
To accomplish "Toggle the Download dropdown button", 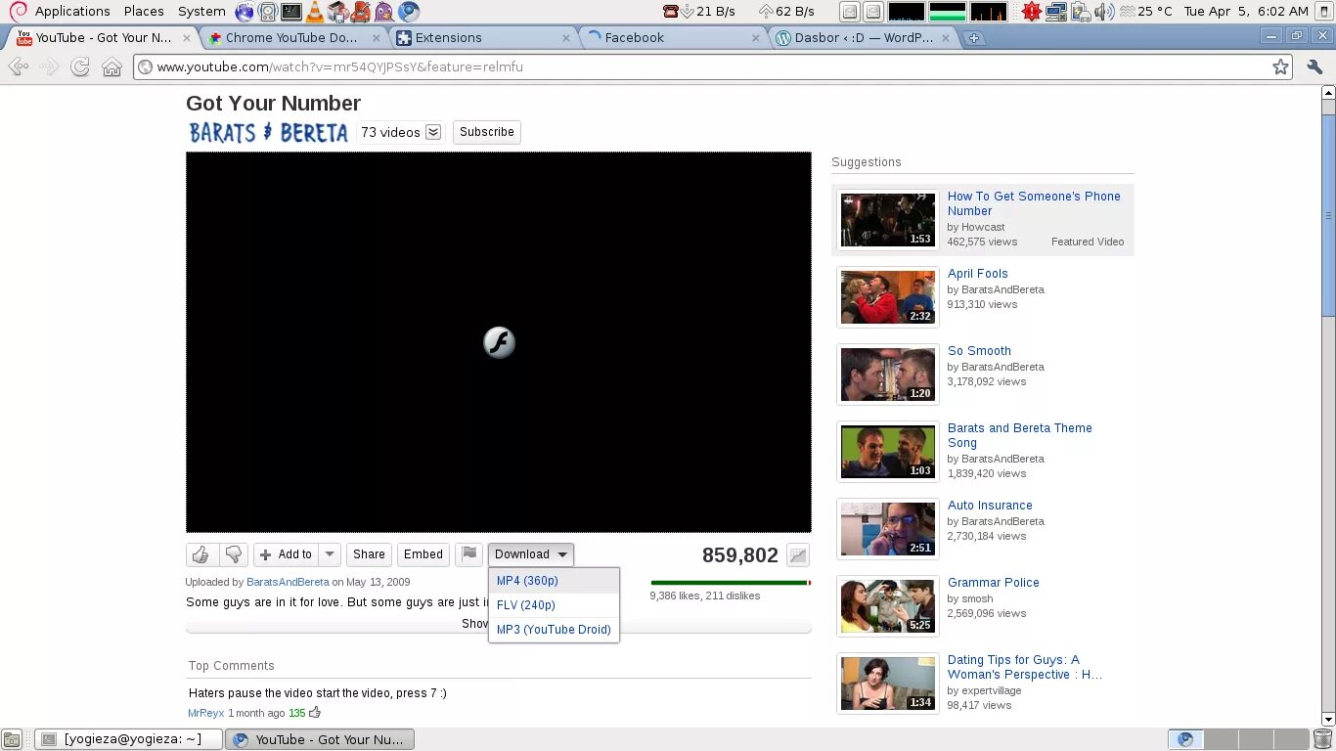I will click(x=531, y=554).
